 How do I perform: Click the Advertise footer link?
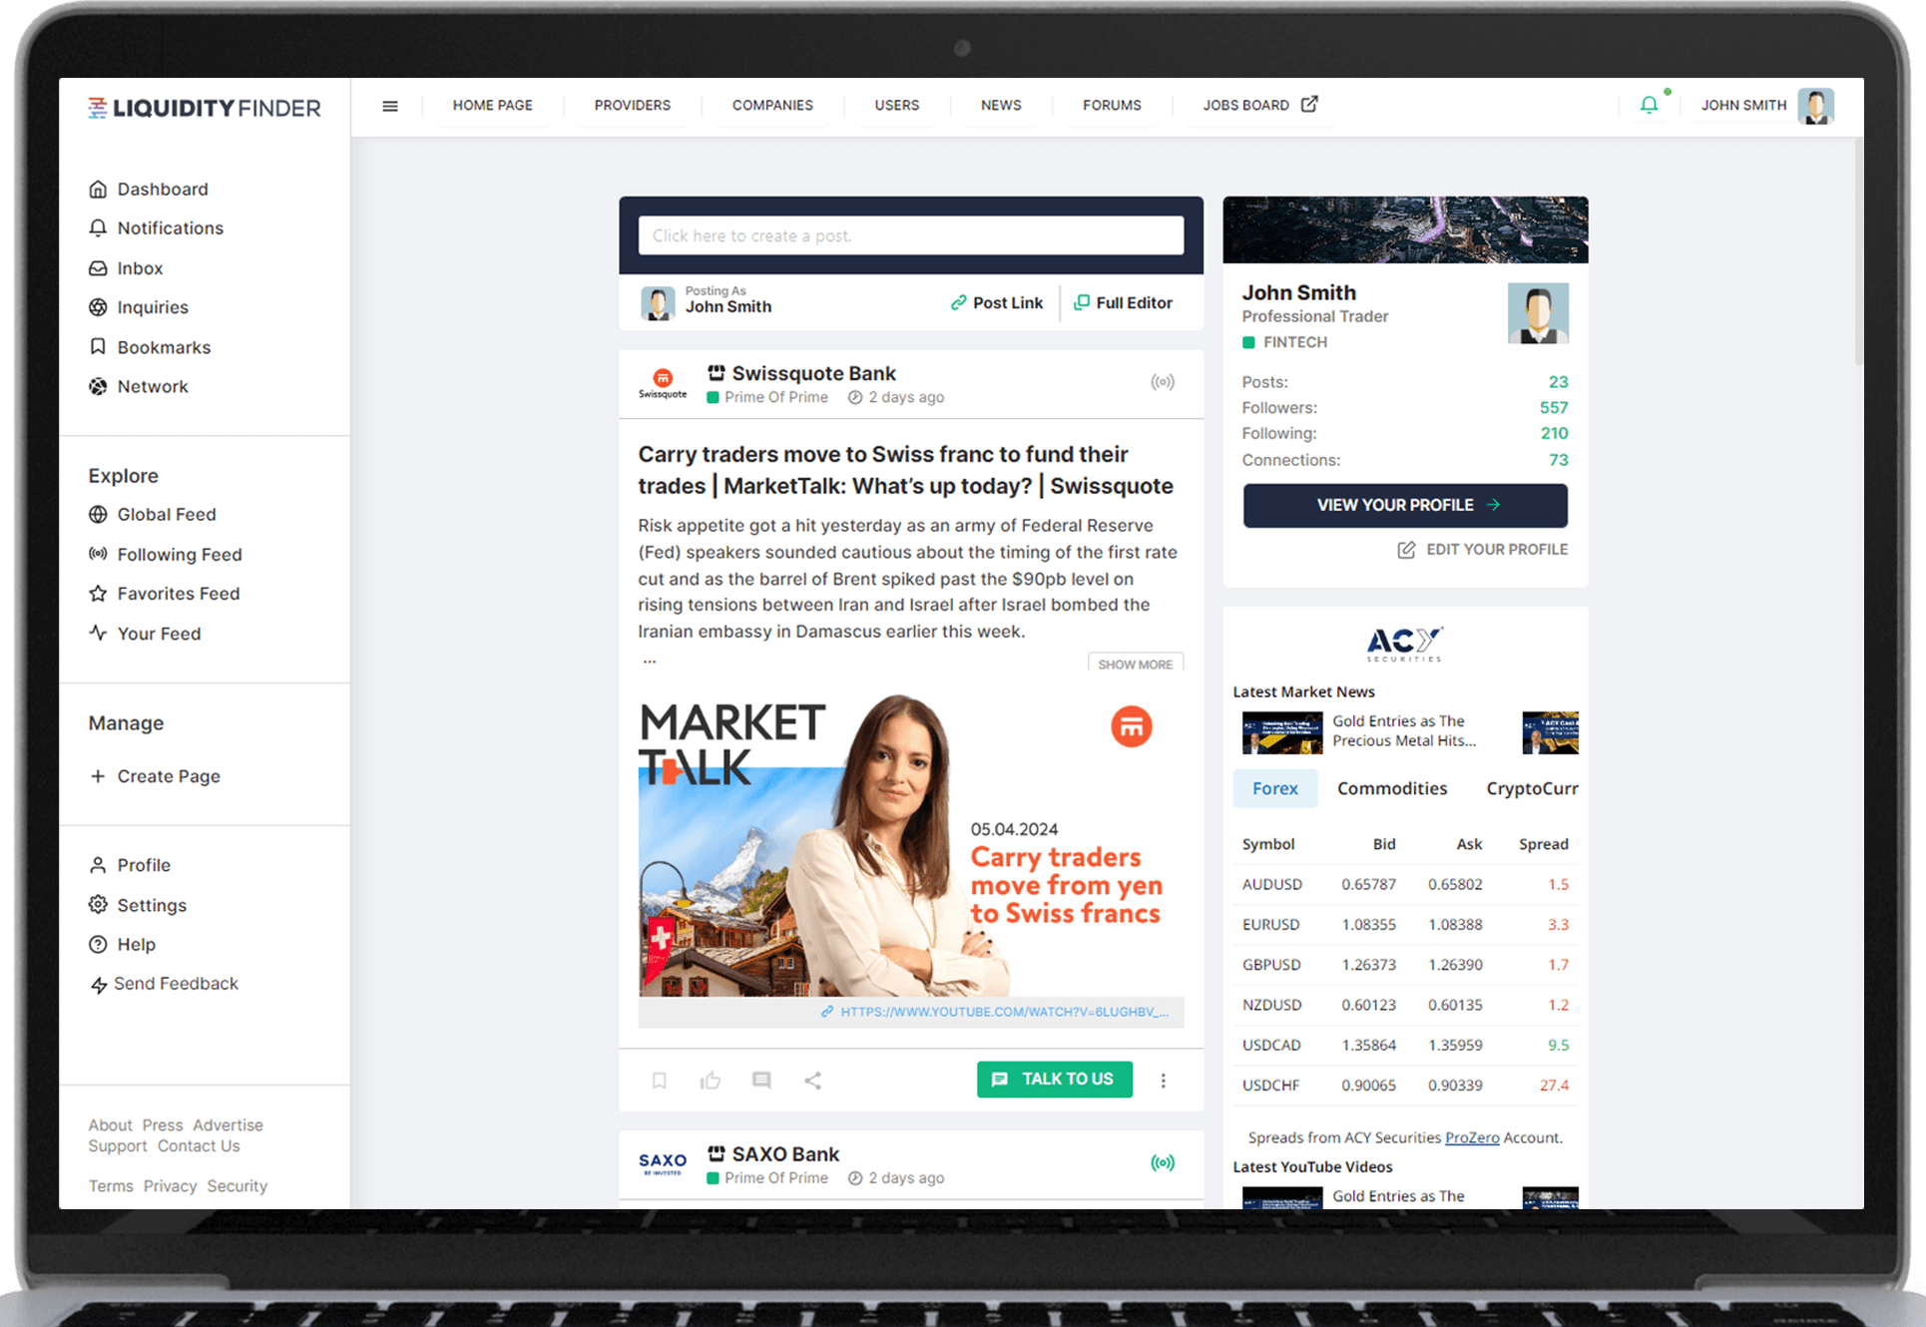click(228, 1125)
